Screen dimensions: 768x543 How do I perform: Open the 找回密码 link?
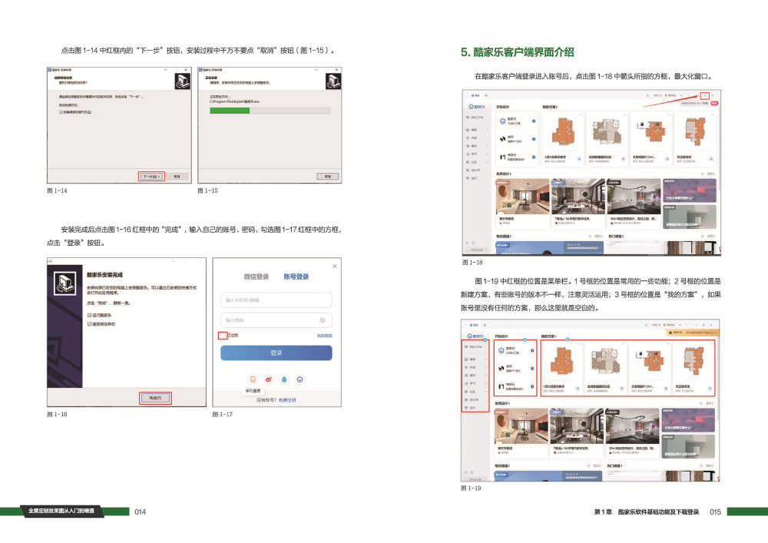(324, 336)
